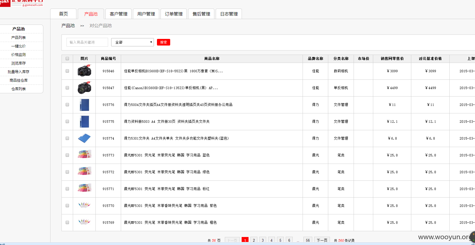Click the 商品名称 column header
Viewport: 475px width, 245px height.
point(212,58)
